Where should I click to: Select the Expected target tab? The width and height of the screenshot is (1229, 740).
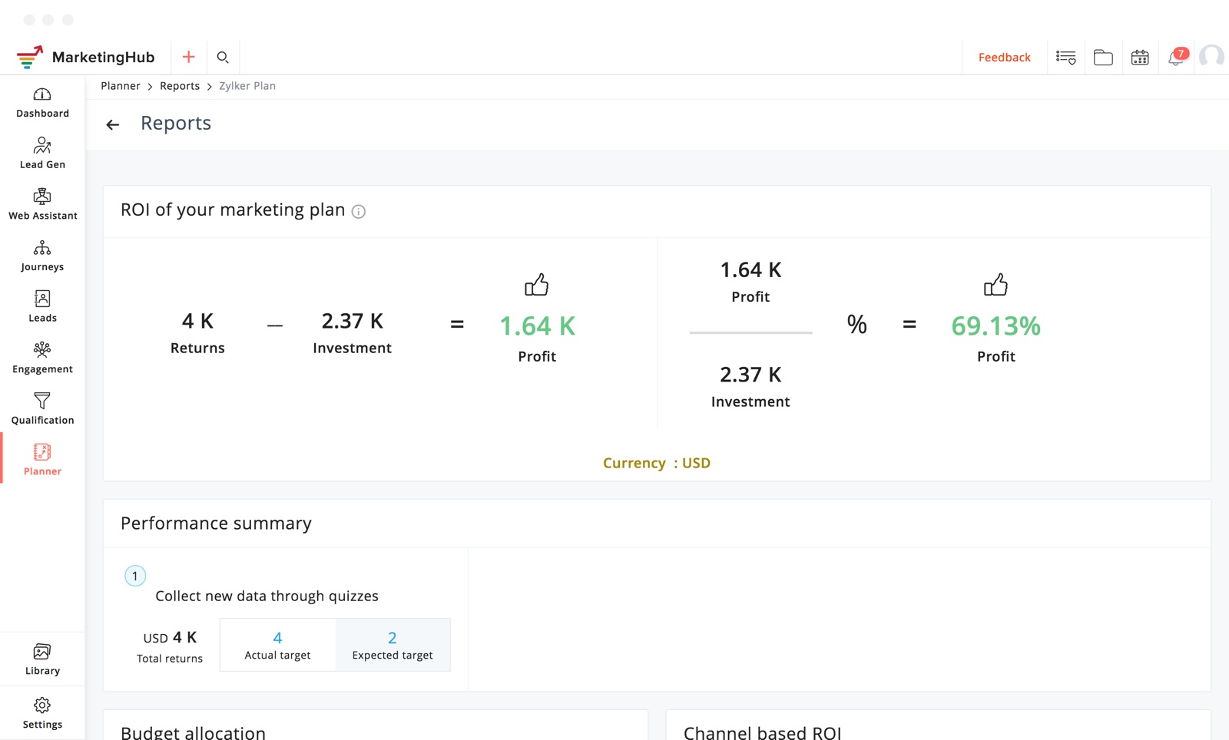click(393, 645)
